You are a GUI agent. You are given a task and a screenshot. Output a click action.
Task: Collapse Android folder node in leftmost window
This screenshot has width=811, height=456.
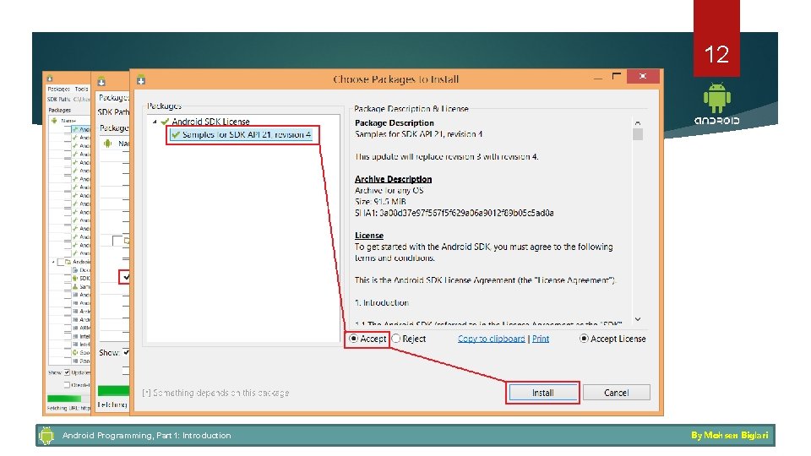pyautogui.click(x=53, y=262)
